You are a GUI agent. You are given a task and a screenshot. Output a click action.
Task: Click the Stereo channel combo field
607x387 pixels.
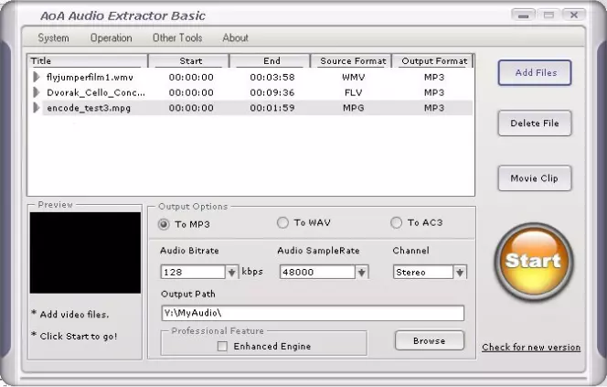[423, 273]
